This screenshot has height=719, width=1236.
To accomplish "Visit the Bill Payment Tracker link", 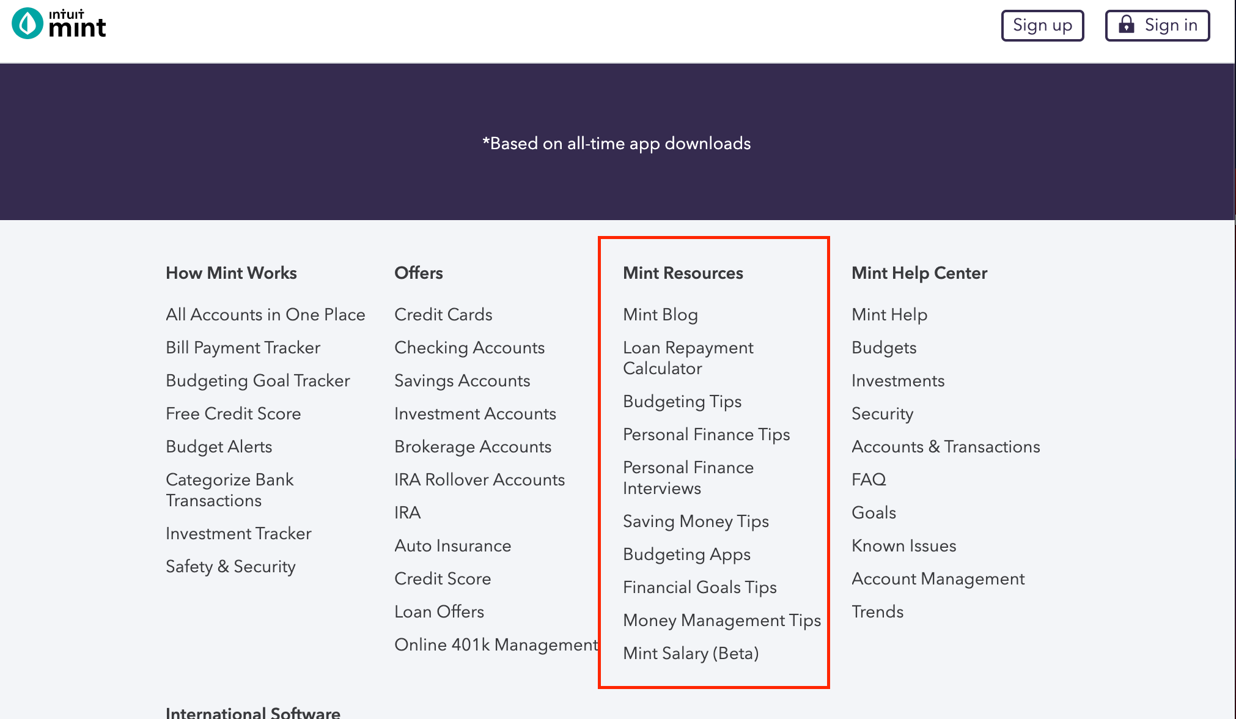I will click(243, 347).
